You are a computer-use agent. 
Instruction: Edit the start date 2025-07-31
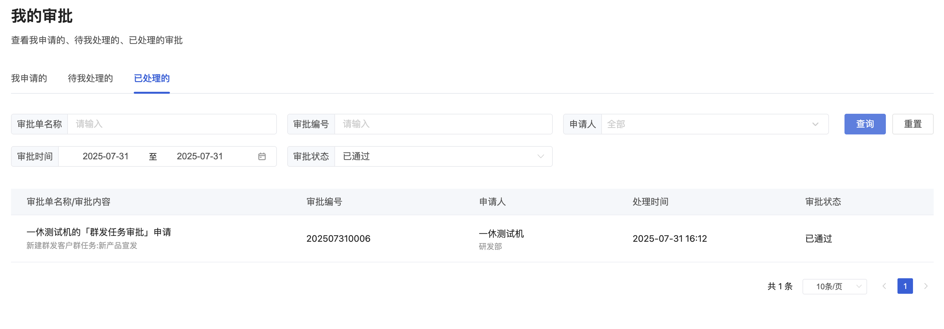pyautogui.click(x=106, y=156)
